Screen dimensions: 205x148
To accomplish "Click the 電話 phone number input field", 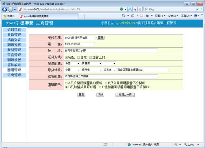I will pos(80,44).
